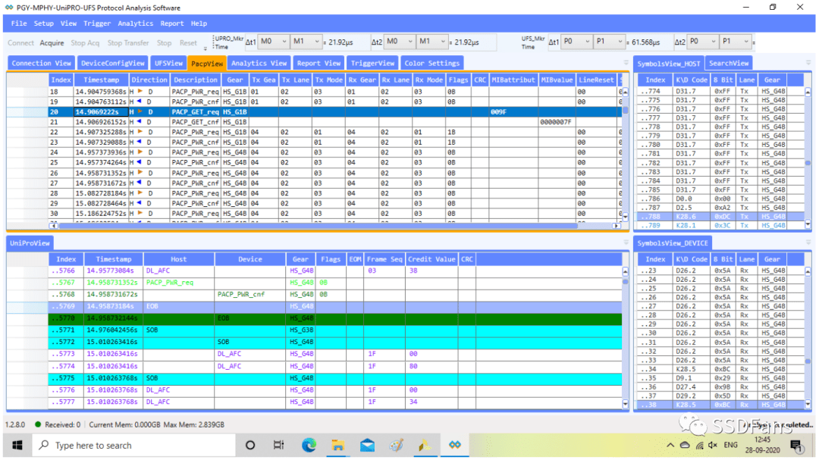Open PacpView panel options icon
Screen dimensions: 819x460
(626, 63)
